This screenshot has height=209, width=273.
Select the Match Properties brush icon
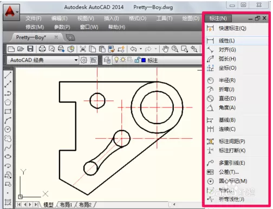[112, 49]
